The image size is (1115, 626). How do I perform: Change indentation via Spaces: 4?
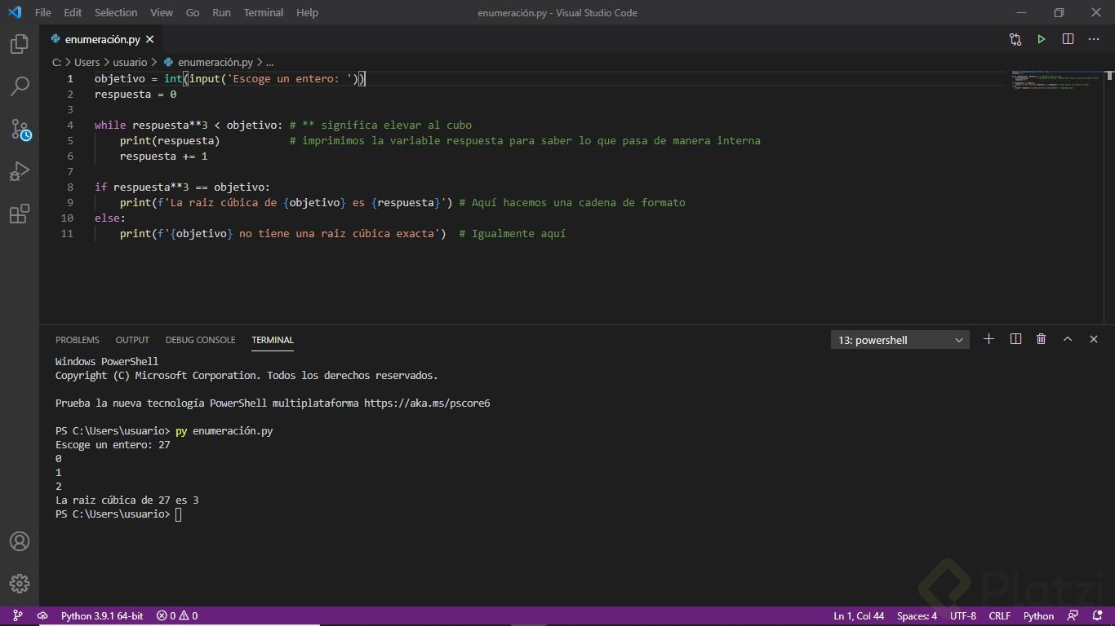[917, 615]
